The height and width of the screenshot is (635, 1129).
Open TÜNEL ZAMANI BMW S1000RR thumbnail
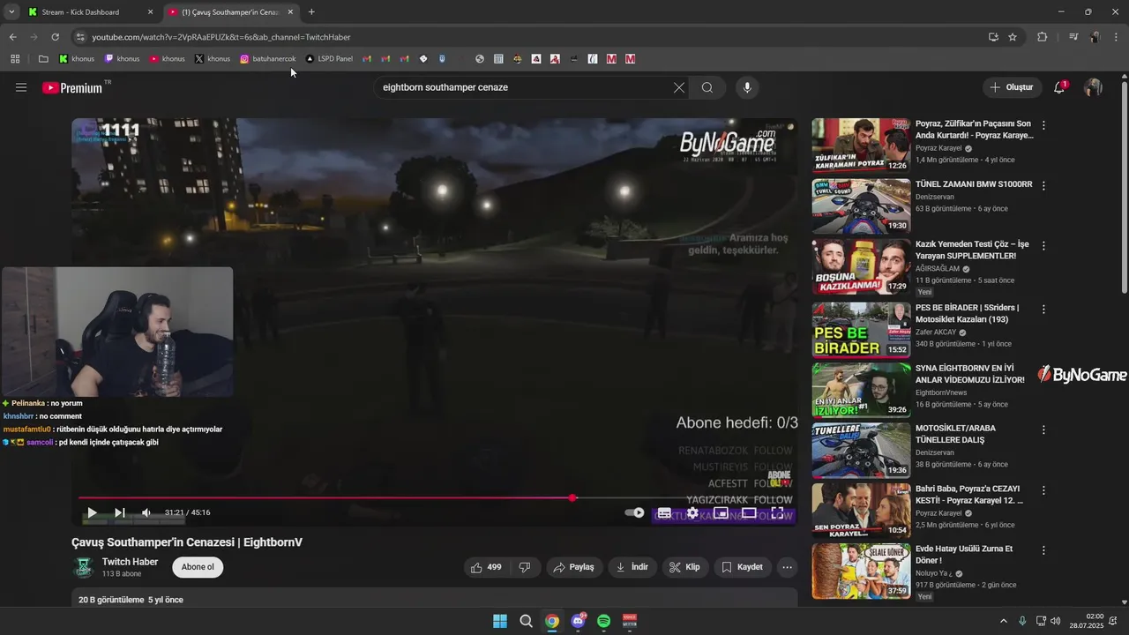(861, 206)
